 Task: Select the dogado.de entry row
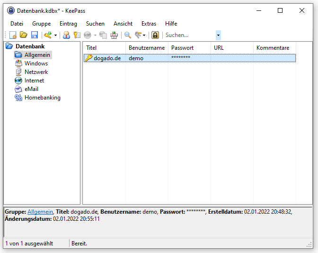[x=190, y=58]
